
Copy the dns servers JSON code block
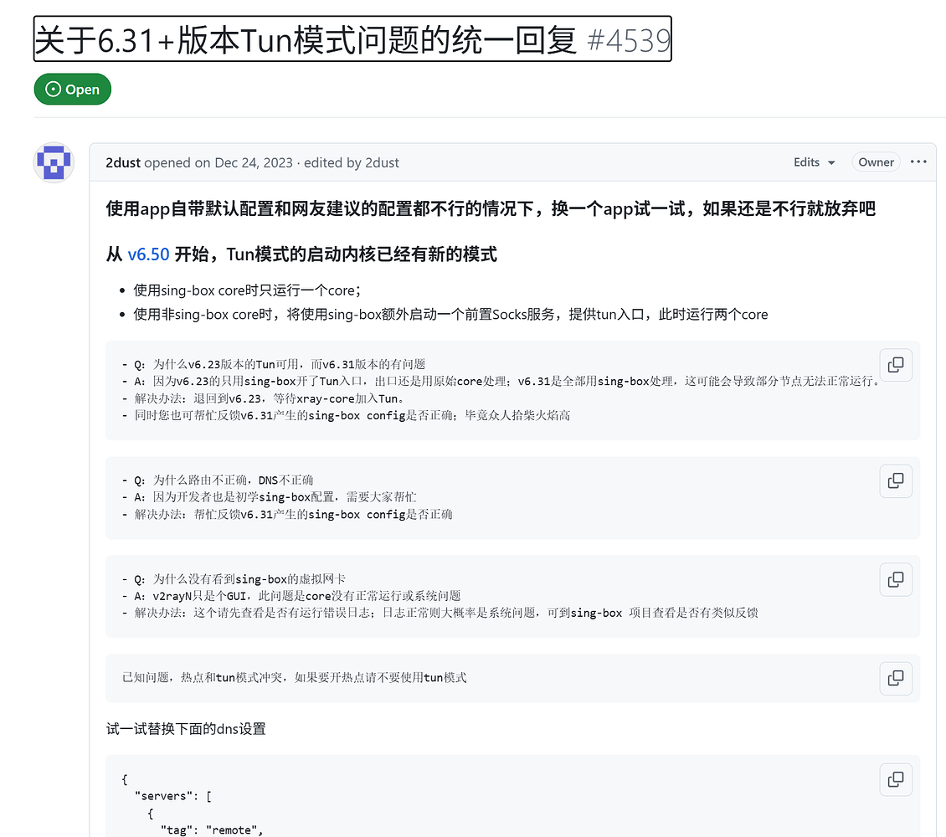tap(895, 779)
